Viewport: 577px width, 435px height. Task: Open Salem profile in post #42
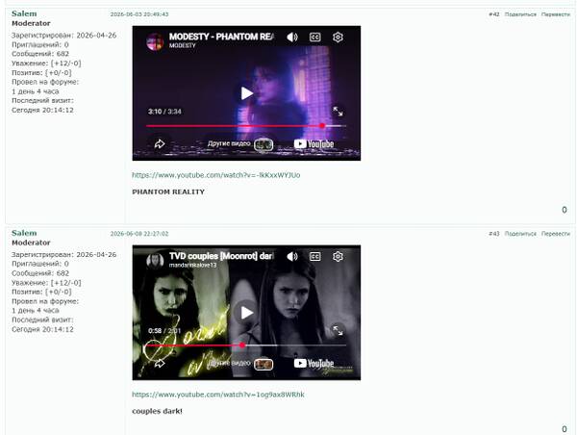24,13
